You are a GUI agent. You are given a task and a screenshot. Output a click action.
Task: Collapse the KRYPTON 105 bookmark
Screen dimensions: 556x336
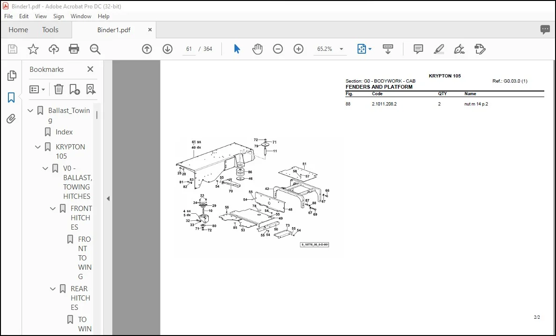click(37, 147)
